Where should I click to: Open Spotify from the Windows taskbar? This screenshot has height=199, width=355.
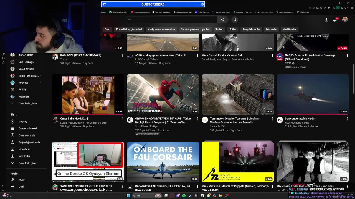[184, 196]
